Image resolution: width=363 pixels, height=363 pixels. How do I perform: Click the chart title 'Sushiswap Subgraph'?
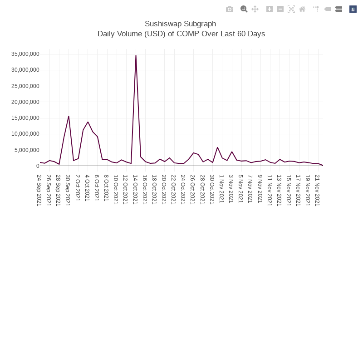pos(180,24)
